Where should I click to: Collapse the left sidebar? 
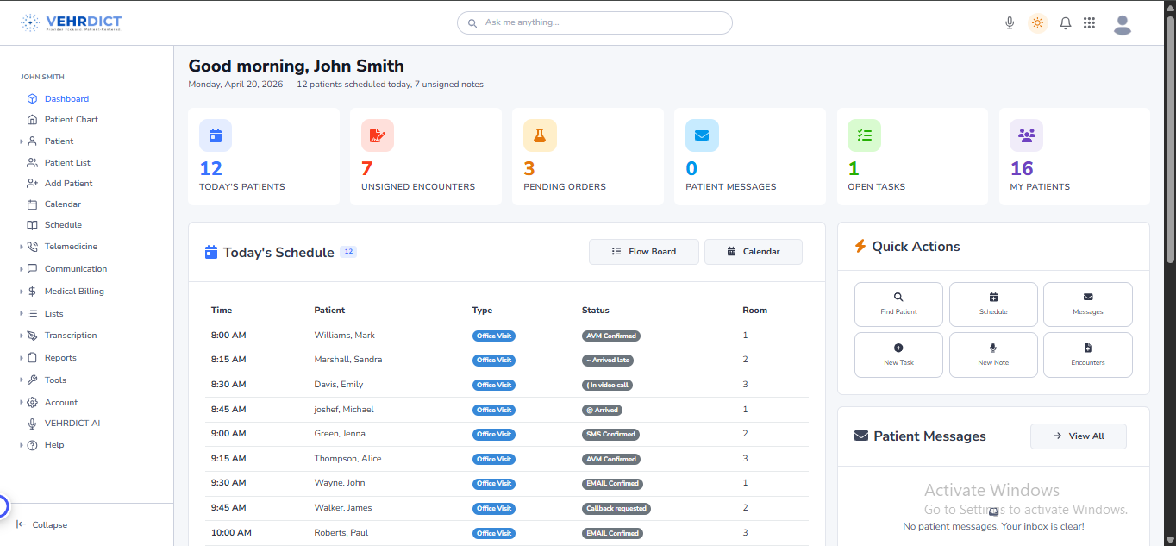[42, 524]
